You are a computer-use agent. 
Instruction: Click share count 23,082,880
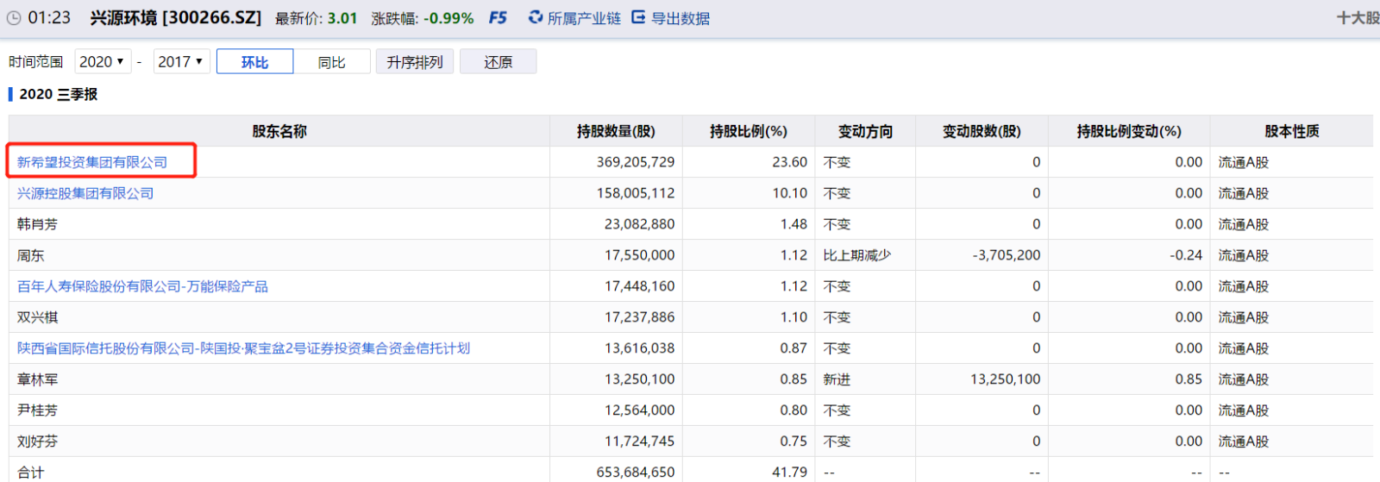click(639, 224)
